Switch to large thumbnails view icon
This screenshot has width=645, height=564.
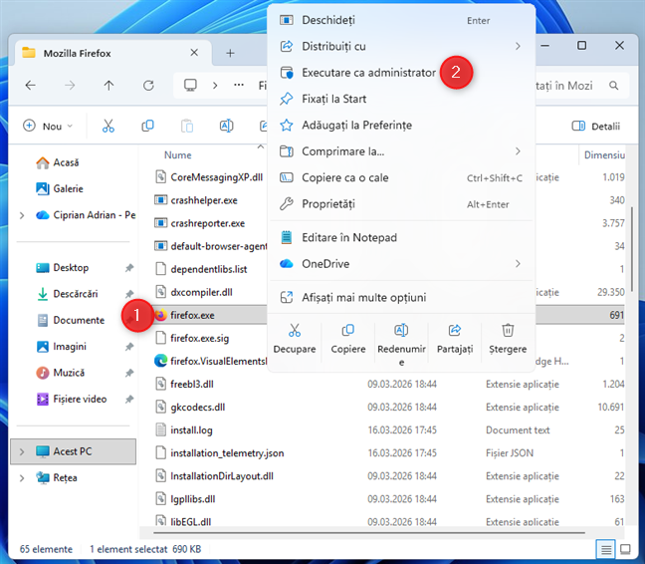626,549
